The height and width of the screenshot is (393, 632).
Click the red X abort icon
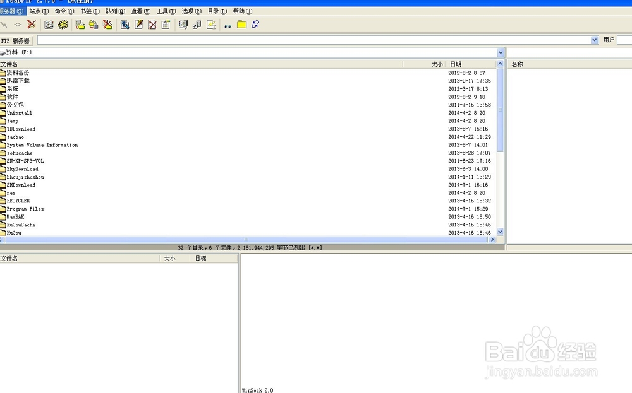[x=32, y=25]
